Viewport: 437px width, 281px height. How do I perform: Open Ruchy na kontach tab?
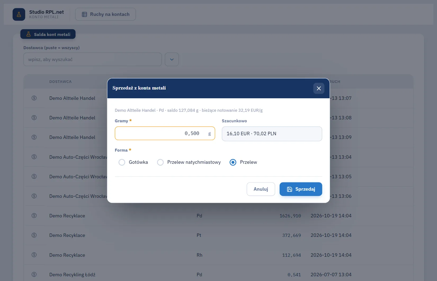105,14
